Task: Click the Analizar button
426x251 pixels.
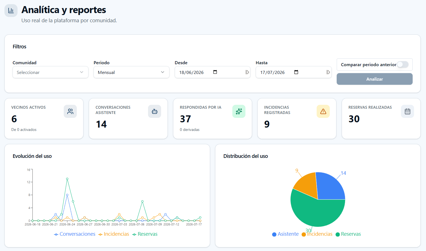Action: tap(375, 79)
